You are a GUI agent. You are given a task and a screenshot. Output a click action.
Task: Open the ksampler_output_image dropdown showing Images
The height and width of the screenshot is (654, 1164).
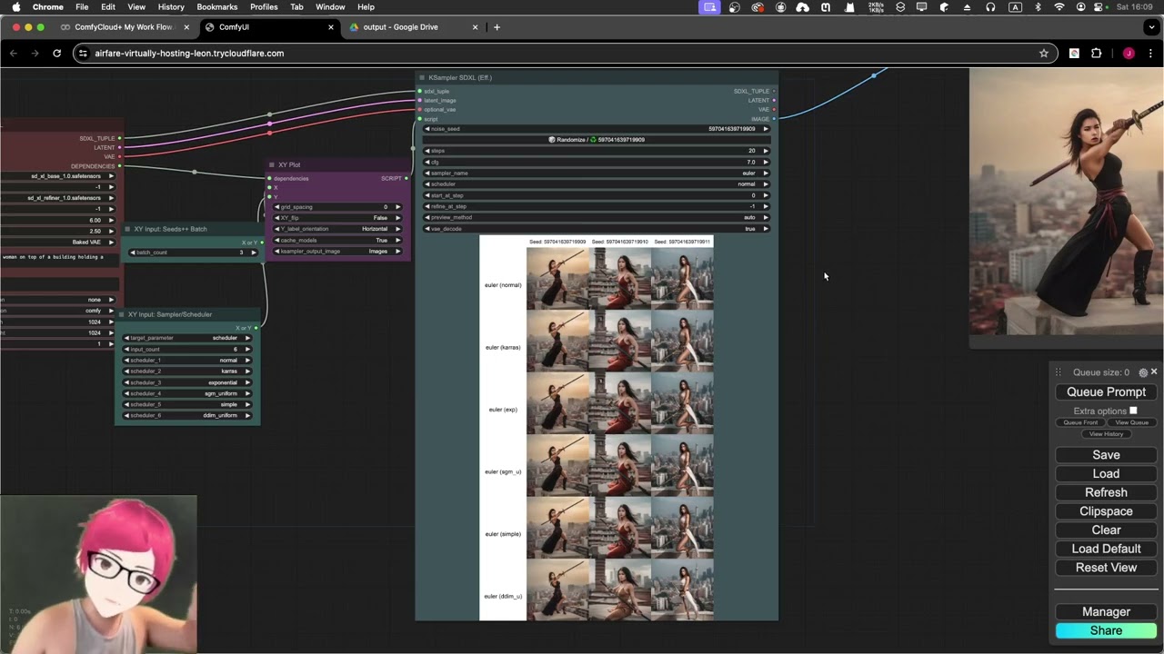[x=336, y=252]
